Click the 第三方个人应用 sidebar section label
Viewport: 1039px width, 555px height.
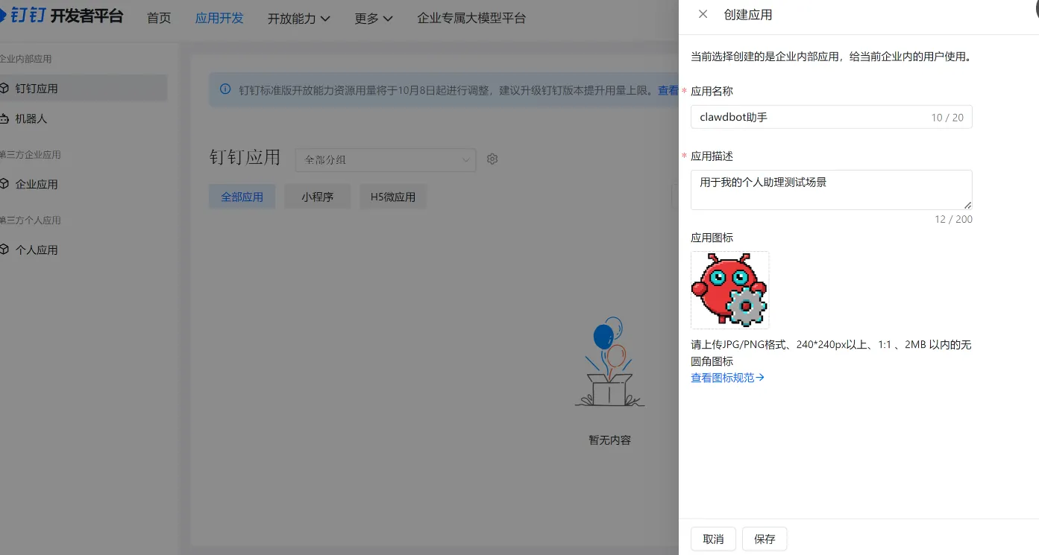(x=30, y=221)
